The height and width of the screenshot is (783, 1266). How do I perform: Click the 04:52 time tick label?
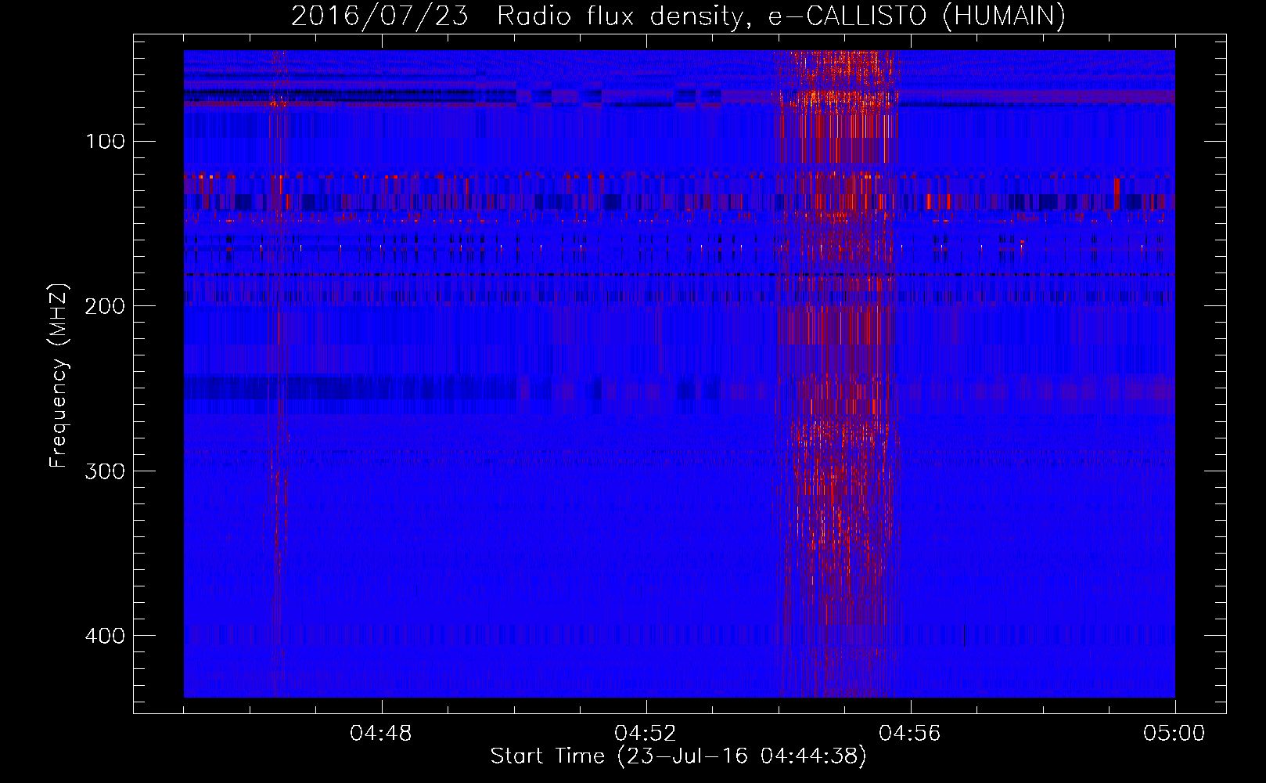pos(646,734)
